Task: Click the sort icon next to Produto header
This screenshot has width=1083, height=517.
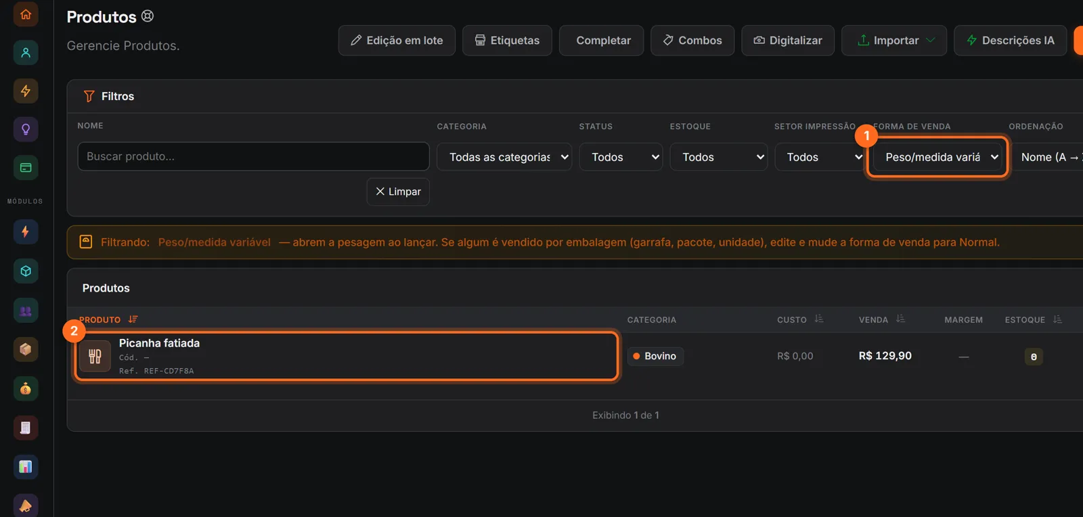Action: (x=133, y=319)
